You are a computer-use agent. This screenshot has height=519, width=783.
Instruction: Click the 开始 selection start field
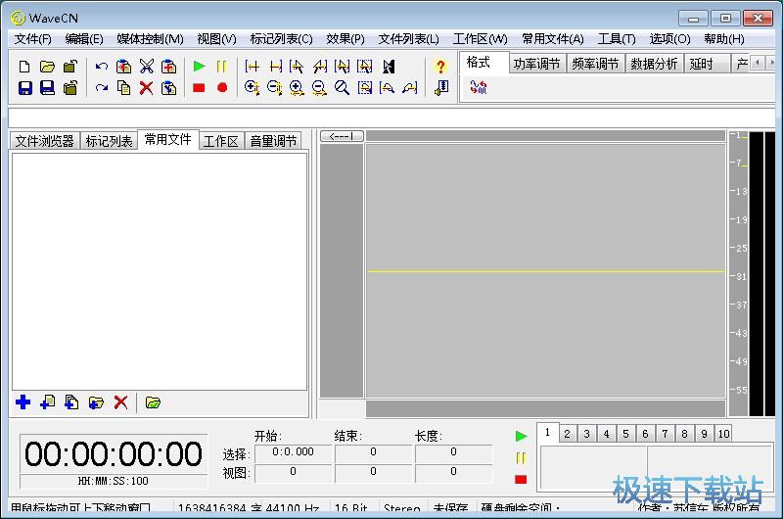pos(294,452)
